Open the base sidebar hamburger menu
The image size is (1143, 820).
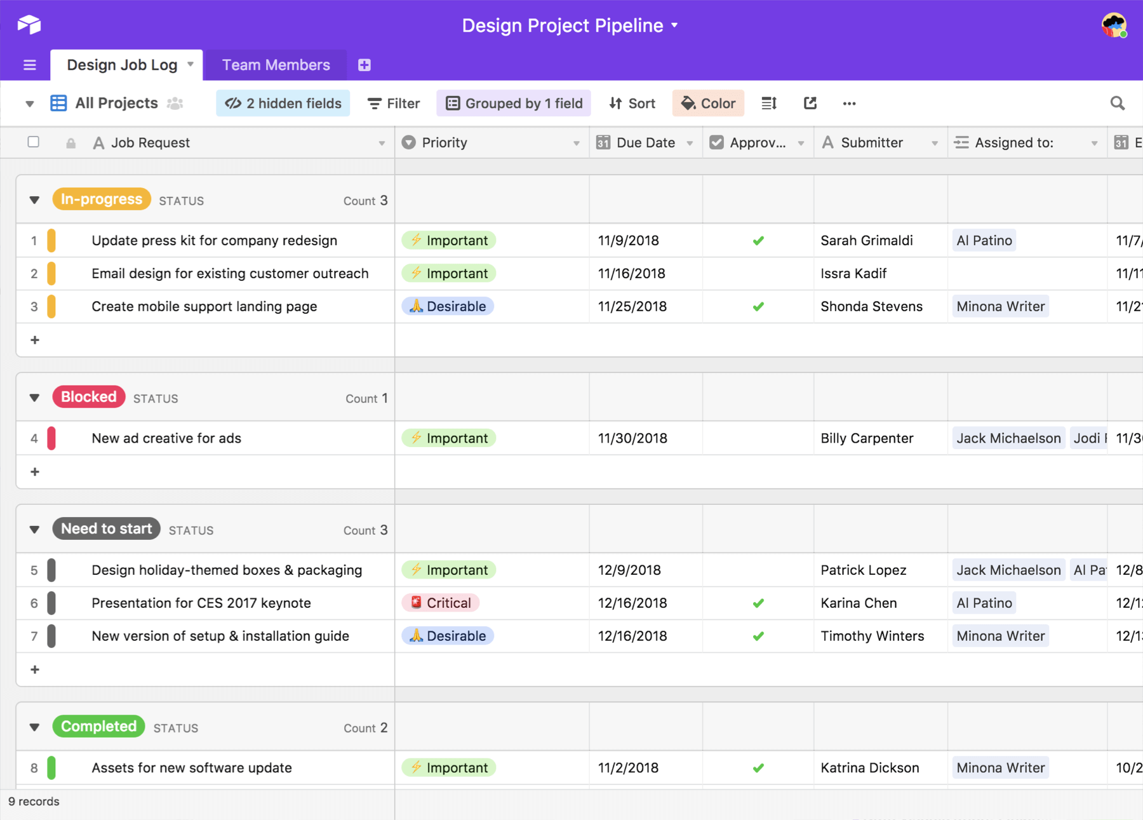click(x=29, y=64)
